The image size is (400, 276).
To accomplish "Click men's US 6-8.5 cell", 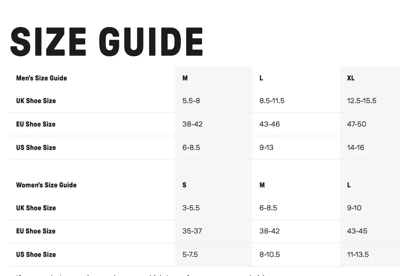I will (191, 147).
